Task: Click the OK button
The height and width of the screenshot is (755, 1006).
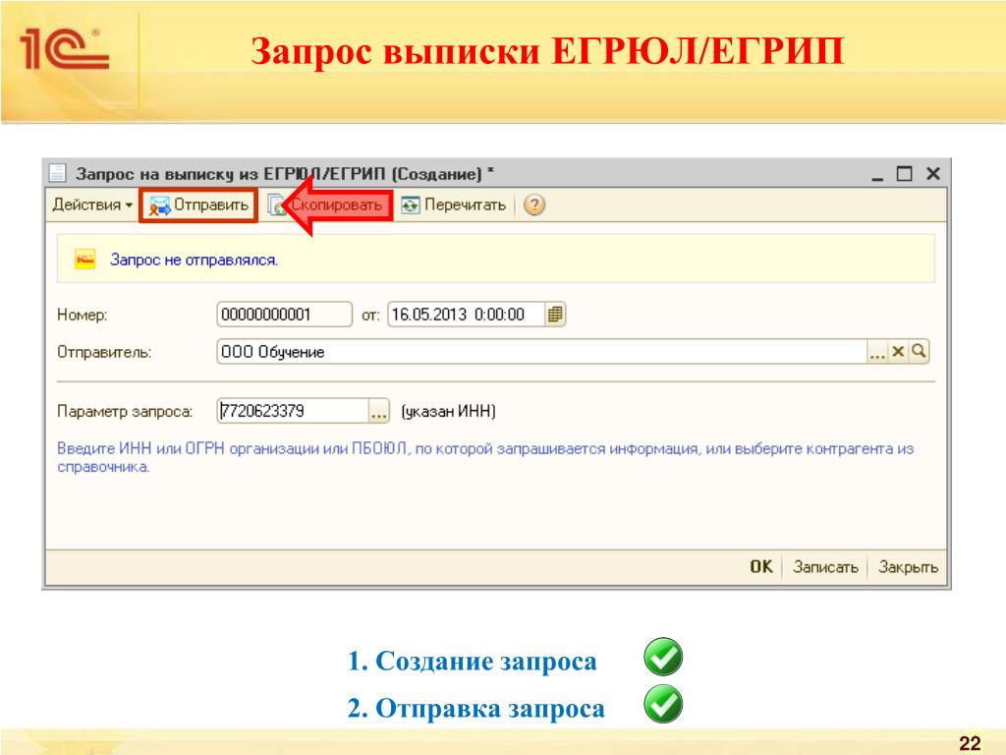Action: click(x=761, y=567)
